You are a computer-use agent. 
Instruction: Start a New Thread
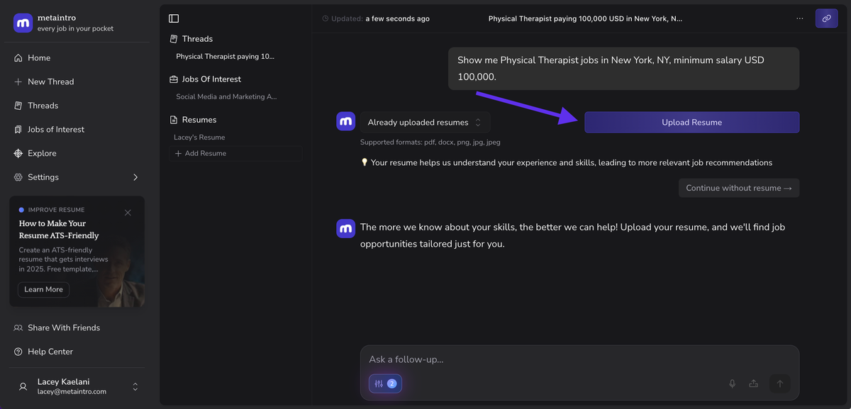pos(50,82)
